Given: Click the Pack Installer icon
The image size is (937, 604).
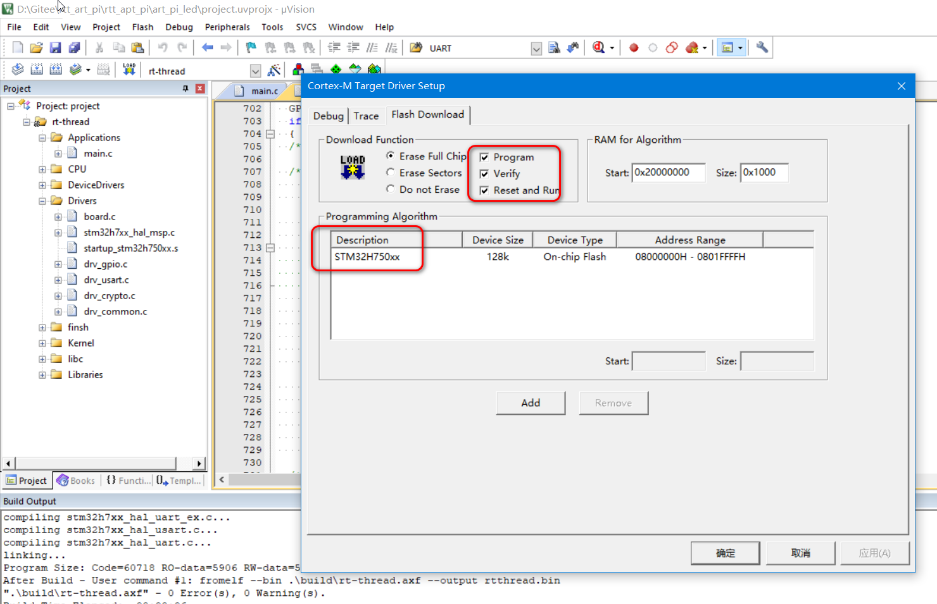Looking at the screenshot, I should click(x=374, y=70).
